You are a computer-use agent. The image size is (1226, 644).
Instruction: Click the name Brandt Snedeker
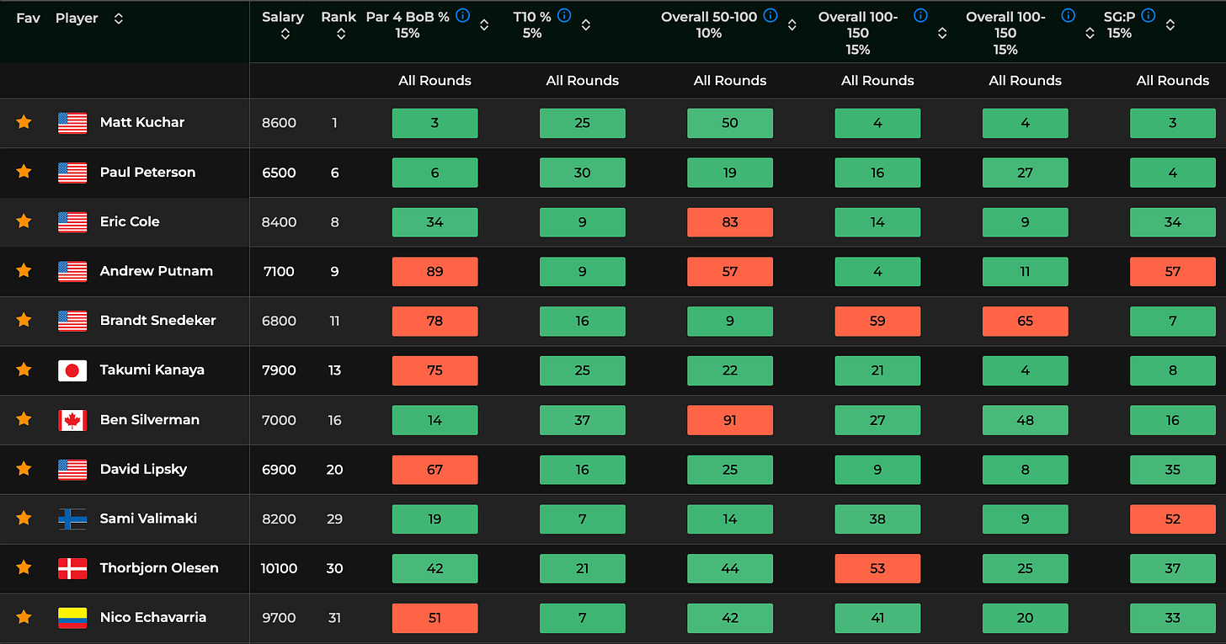click(158, 320)
